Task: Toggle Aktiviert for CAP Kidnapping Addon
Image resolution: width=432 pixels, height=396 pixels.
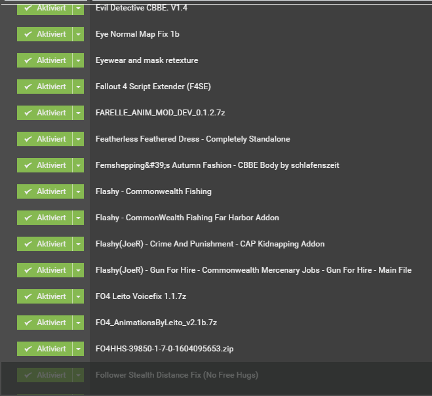Action: pos(45,244)
